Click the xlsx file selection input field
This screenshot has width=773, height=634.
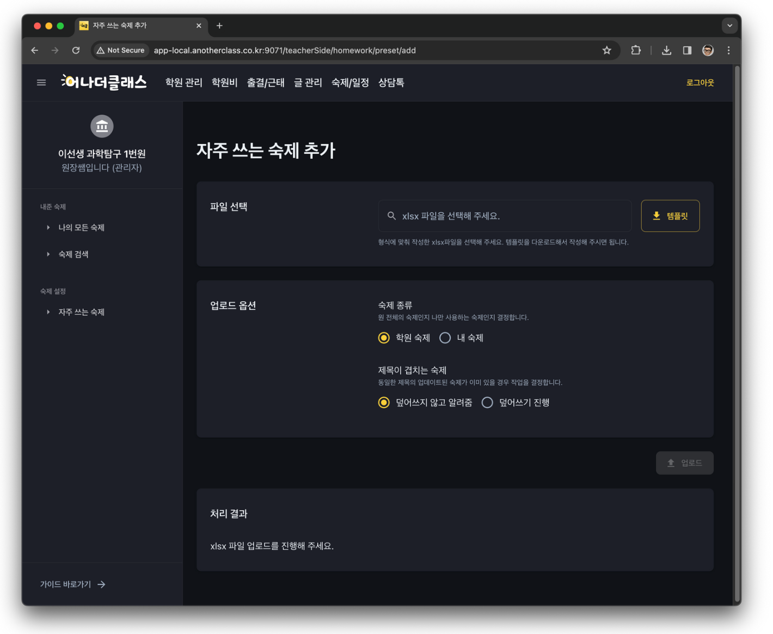(x=505, y=216)
